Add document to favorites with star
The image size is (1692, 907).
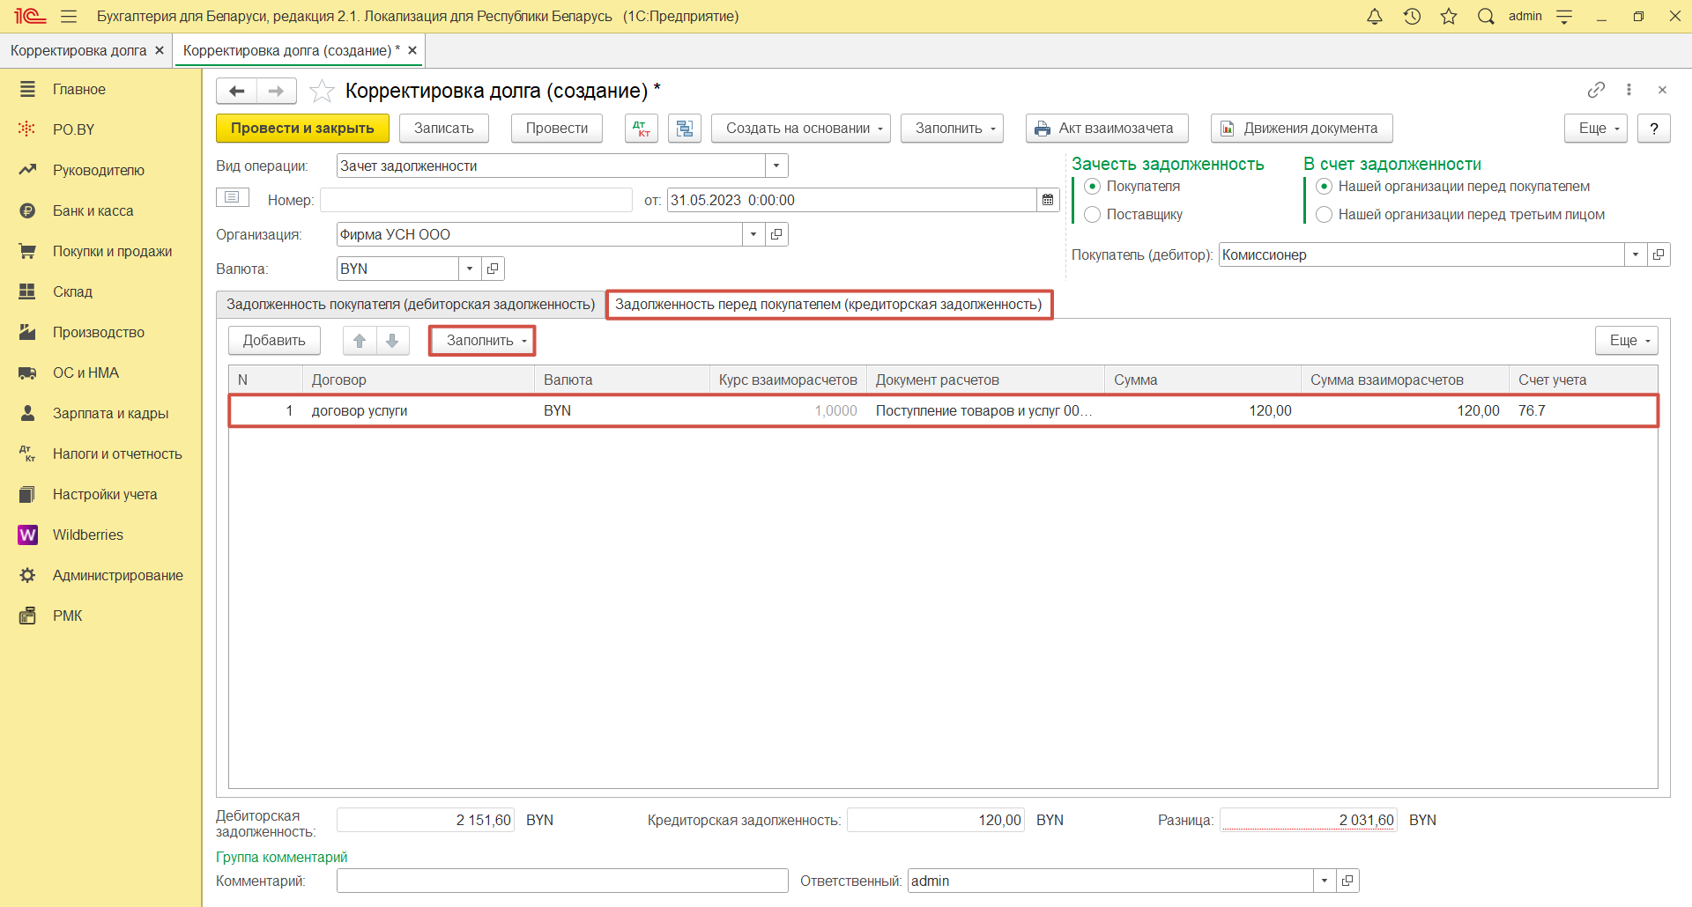coord(322,91)
